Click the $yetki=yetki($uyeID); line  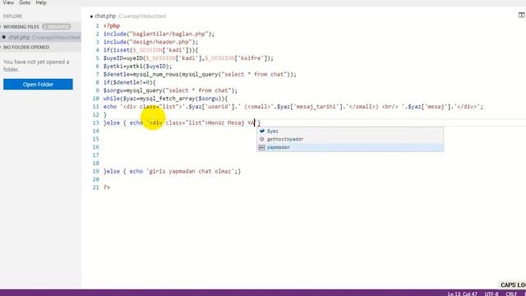point(137,66)
